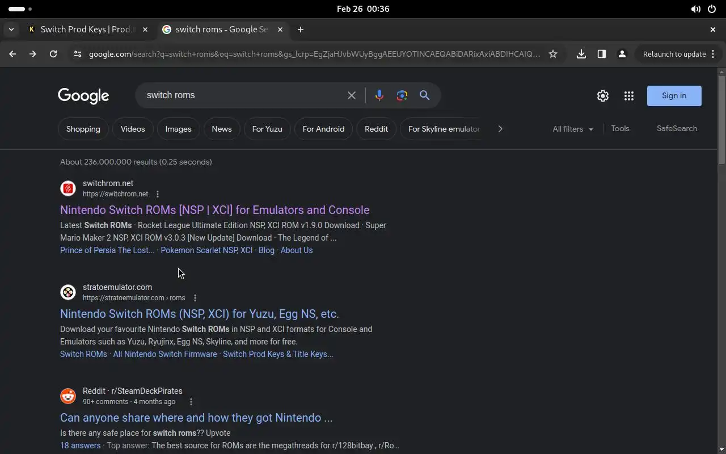Expand the All filters dropdown
The image size is (726, 454).
pyautogui.click(x=573, y=129)
